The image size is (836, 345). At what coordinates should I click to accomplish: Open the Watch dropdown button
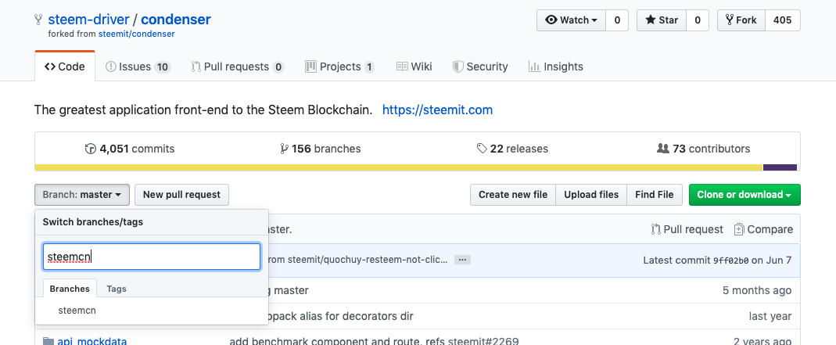[x=571, y=20]
